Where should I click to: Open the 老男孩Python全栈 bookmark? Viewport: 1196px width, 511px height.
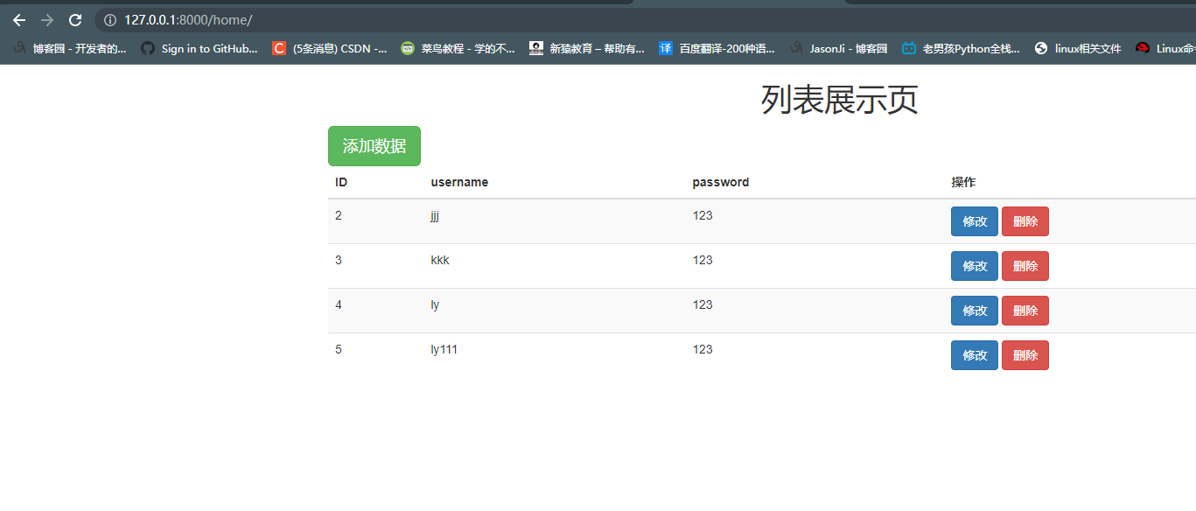tap(961, 49)
